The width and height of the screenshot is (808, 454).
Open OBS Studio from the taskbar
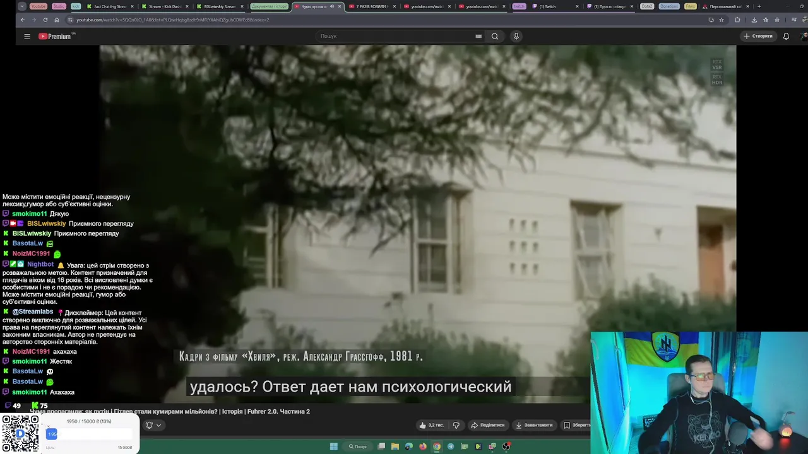point(506,446)
